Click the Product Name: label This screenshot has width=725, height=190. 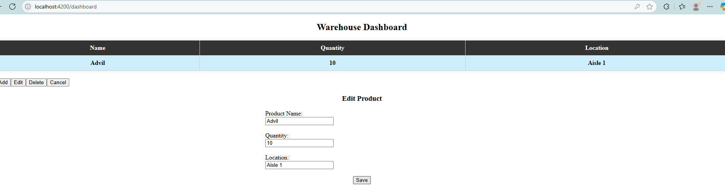coord(284,114)
